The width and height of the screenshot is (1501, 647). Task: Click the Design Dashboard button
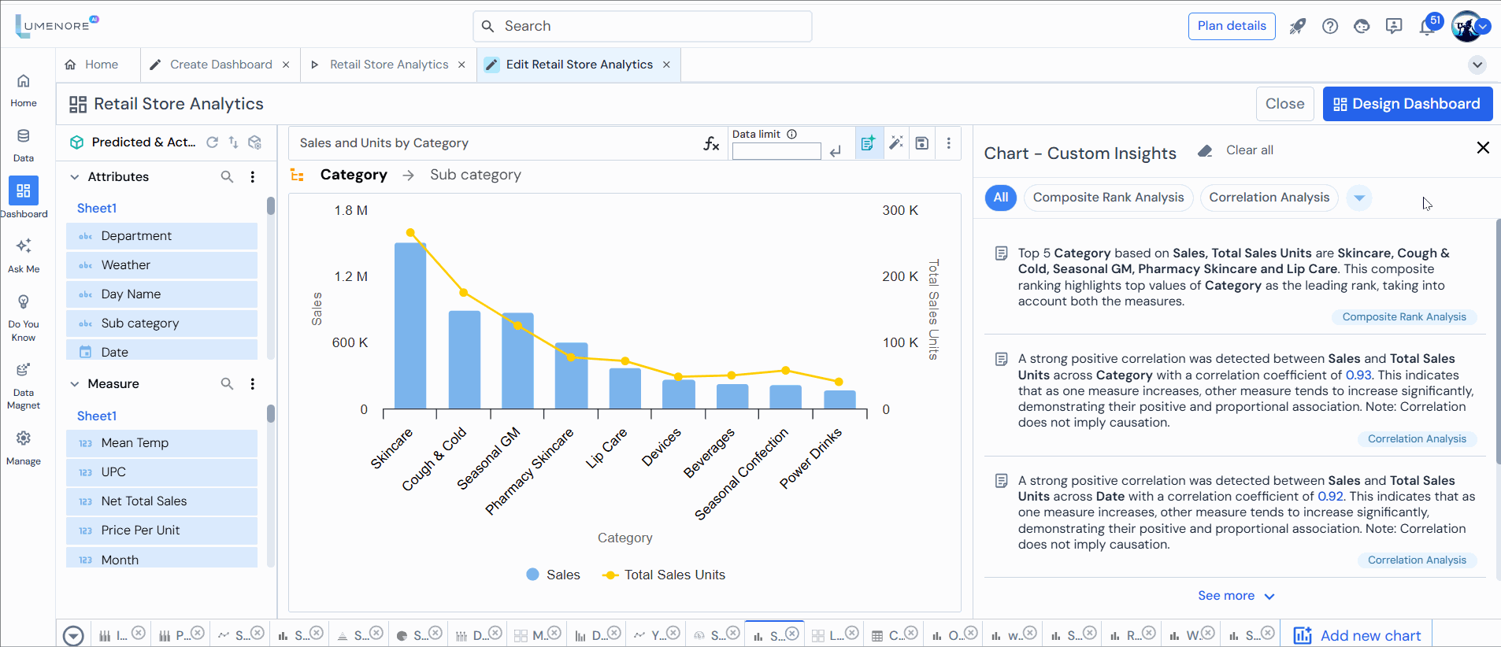tap(1407, 104)
